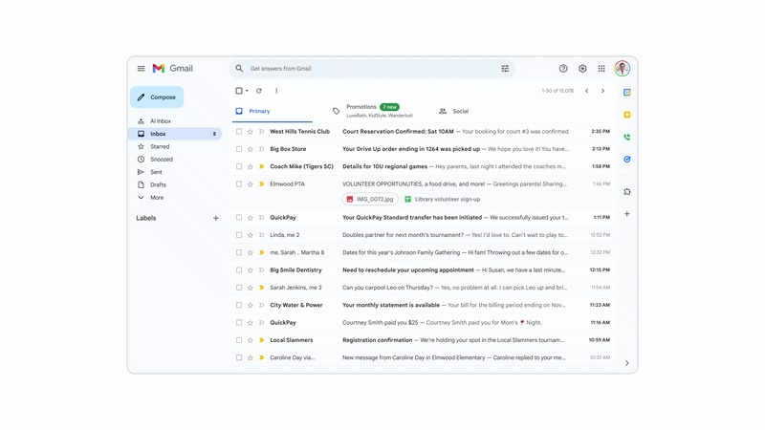Switch to the Social tab
Viewport: 765px width, 430px height.
[453, 111]
